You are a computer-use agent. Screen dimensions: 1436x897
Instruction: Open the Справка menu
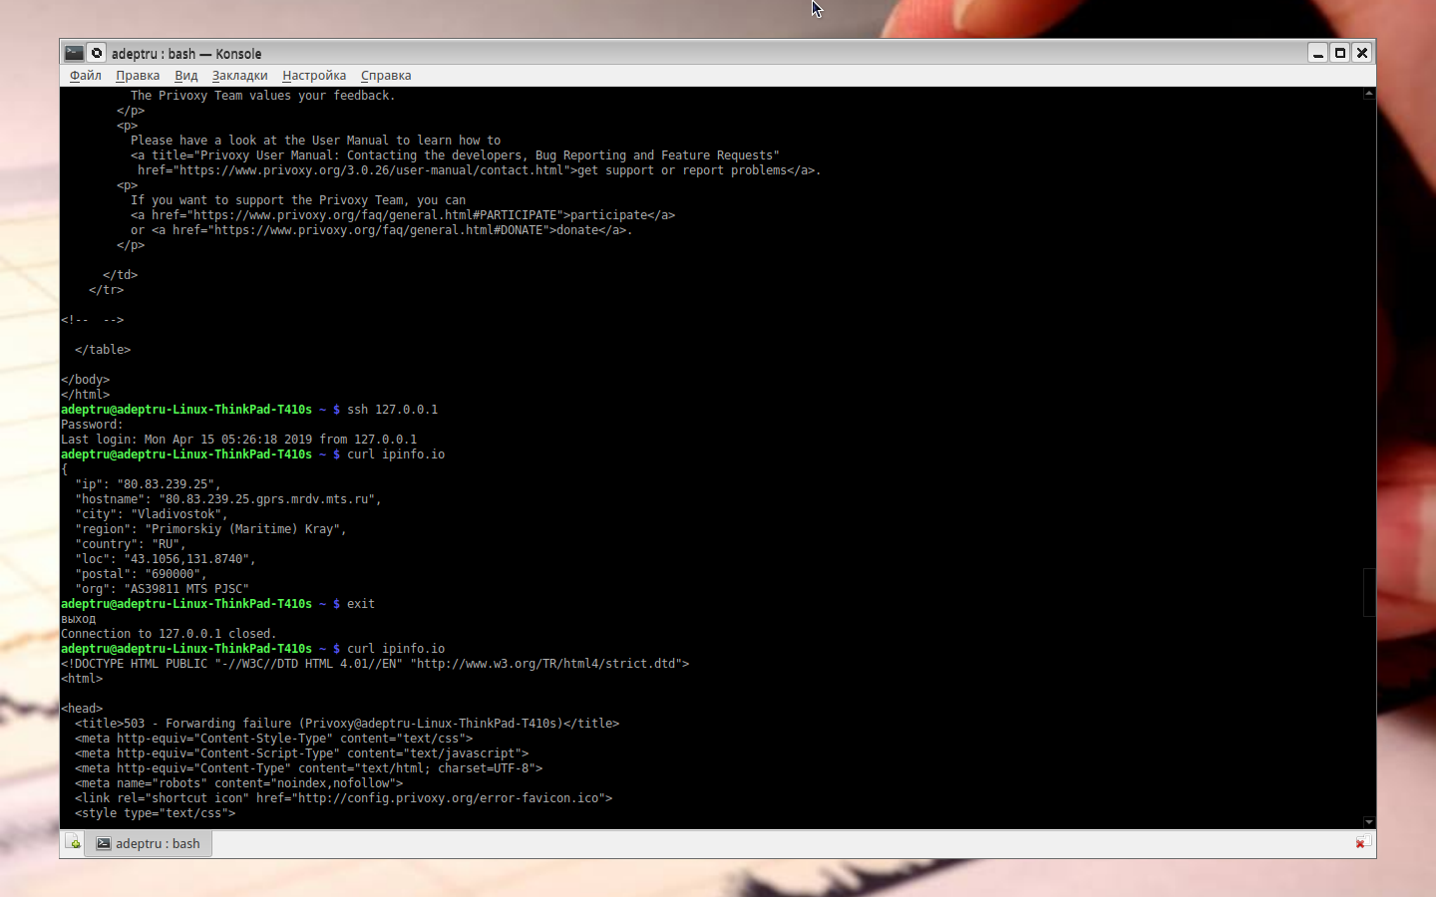click(386, 76)
